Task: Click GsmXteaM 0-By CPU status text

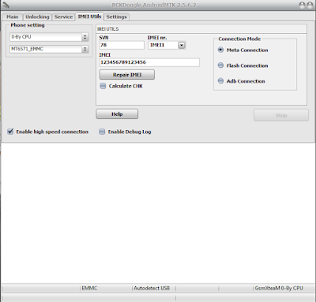Action: click(x=279, y=289)
